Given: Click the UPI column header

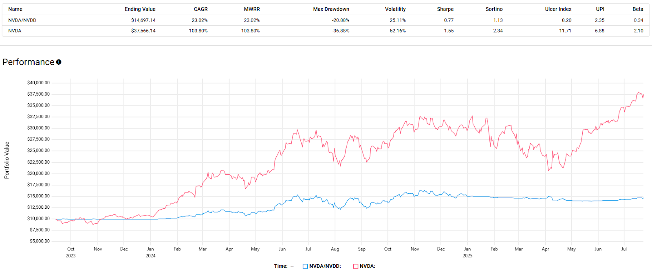Looking at the screenshot, I should coord(600,9).
